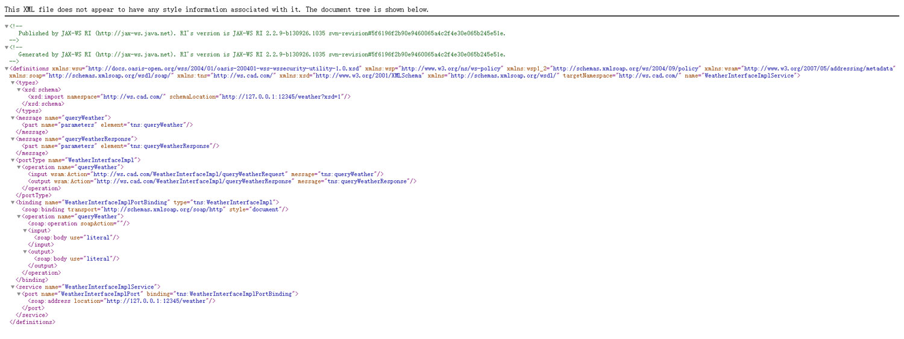Click the closing </binding> tag
904x339 pixels.
pyautogui.click(x=31, y=280)
